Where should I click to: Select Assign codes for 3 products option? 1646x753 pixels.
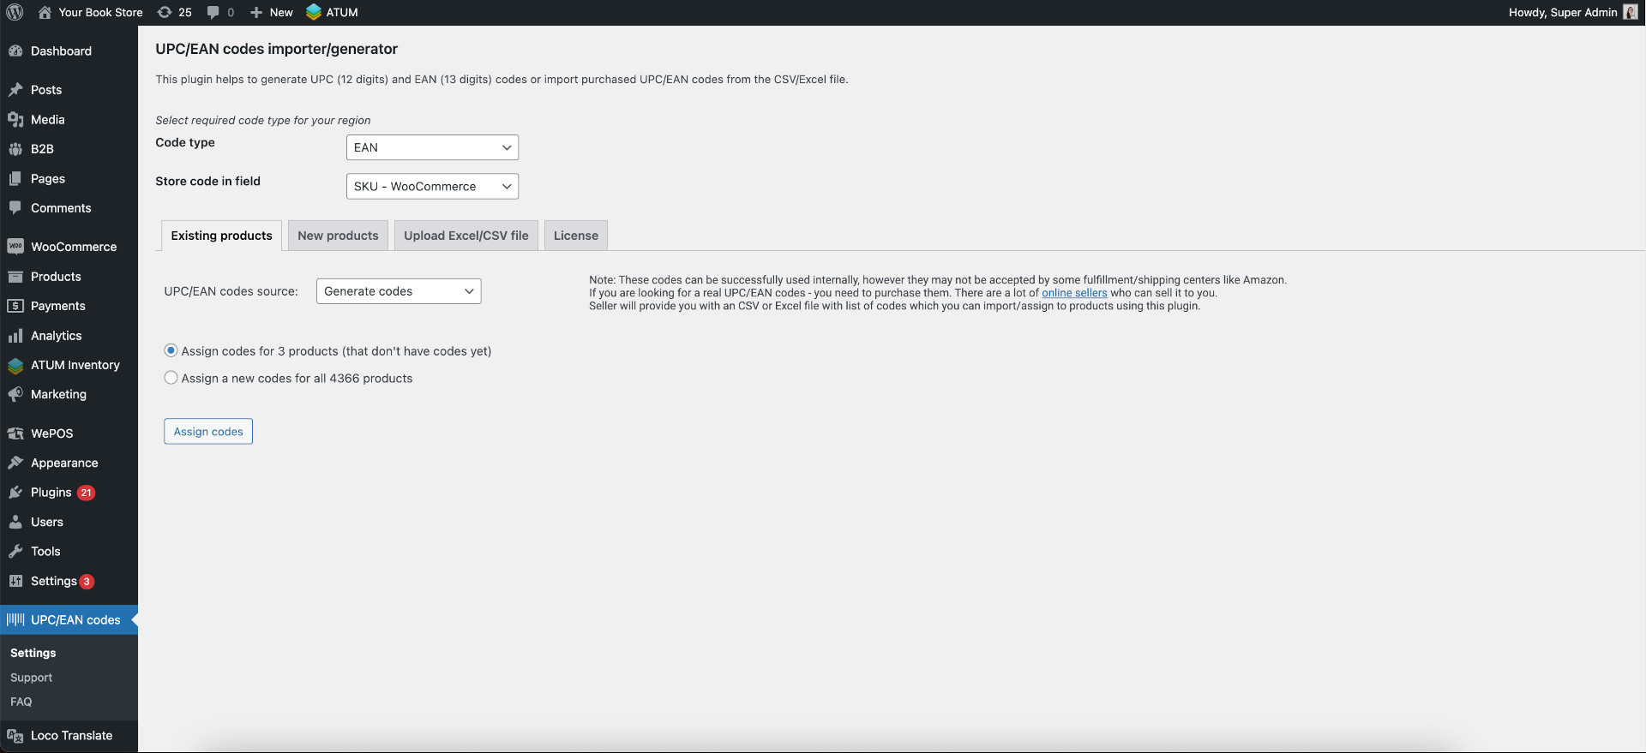point(171,350)
